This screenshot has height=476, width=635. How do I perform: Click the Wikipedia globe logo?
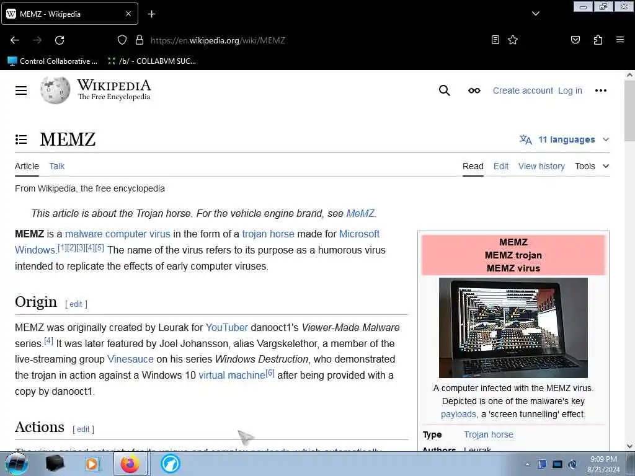(x=55, y=90)
